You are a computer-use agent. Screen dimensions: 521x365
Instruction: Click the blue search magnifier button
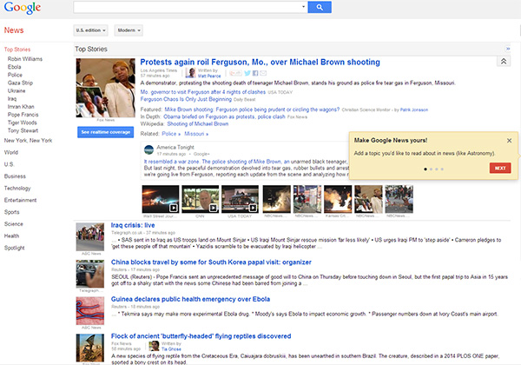(320, 8)
